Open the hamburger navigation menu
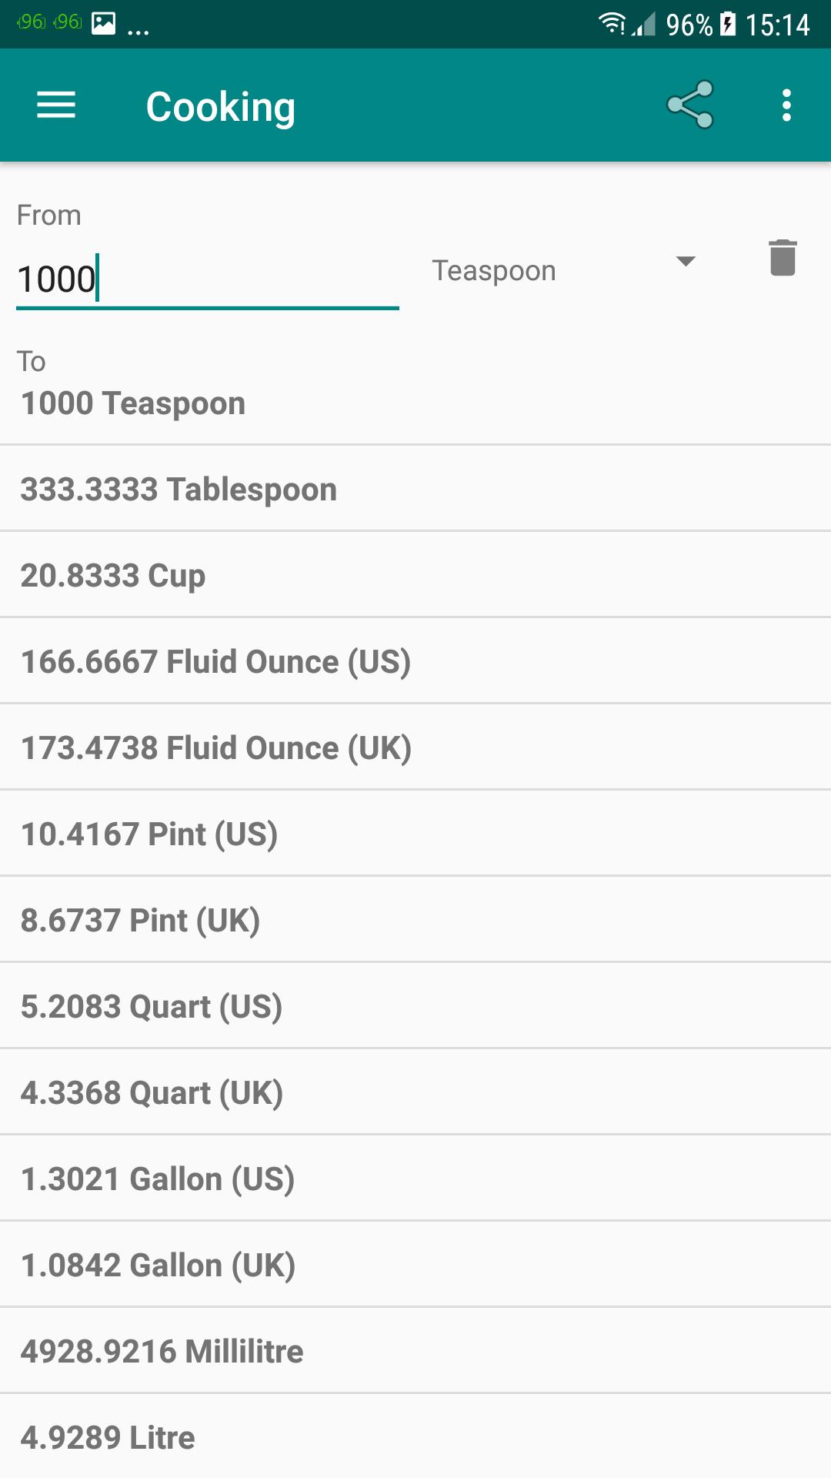Viewport: 831px width, 1478px height. coord(56,105)
